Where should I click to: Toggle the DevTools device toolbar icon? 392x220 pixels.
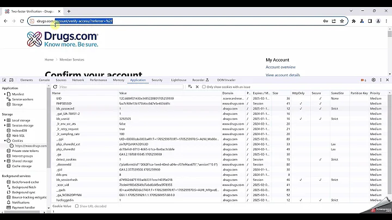tap(11, 80)
